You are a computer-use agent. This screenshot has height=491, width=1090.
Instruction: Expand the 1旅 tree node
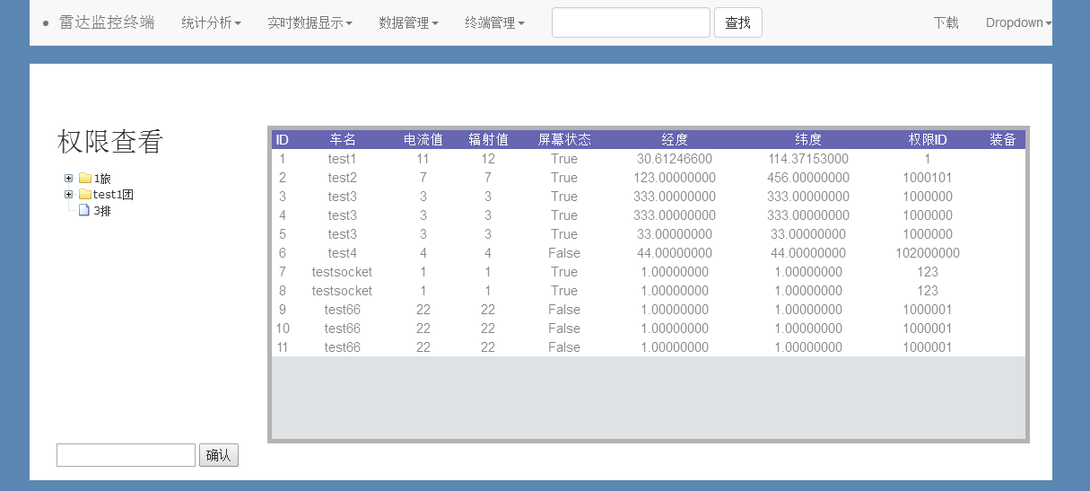pyautogui.click(x=69, y=179)
